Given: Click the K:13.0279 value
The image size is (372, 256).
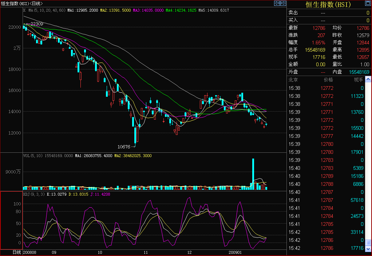Looking at the screenshot, I should pos(56,194).
